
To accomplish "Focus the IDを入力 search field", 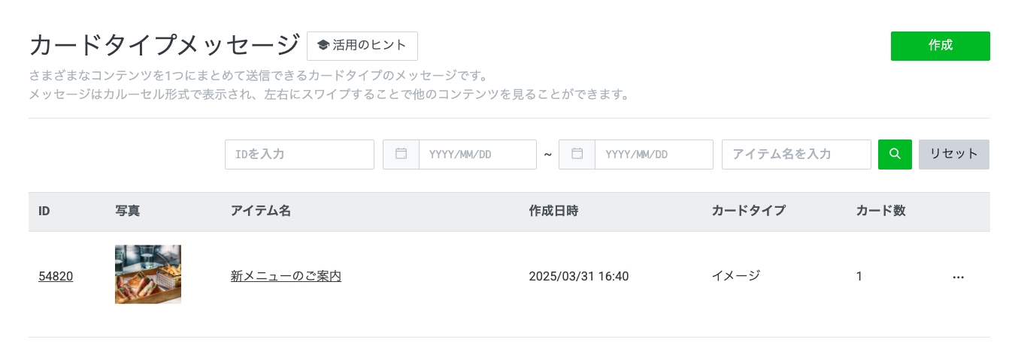I will (x=299, y=154).
